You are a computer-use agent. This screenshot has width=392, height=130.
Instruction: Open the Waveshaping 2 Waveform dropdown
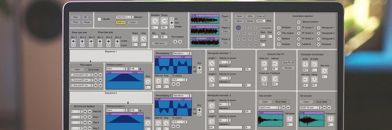(x=182, y=95)
